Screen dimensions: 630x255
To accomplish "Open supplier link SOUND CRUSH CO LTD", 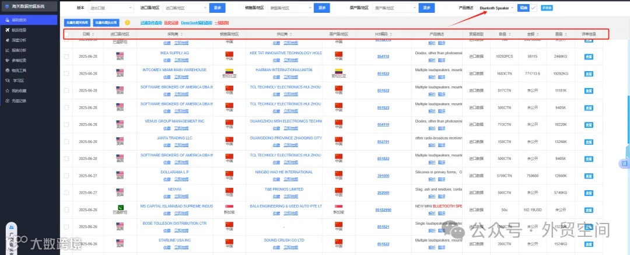I will coord(283,240).
